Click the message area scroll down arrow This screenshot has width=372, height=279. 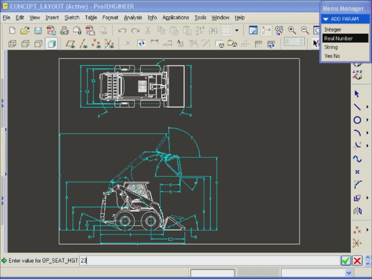click(368, 264)
